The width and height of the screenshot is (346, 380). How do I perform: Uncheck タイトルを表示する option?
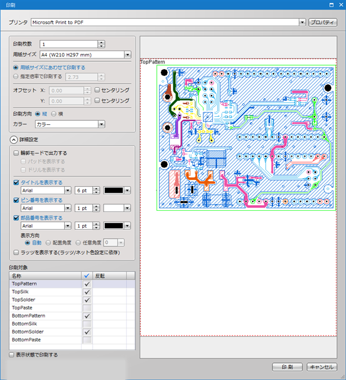[x=16, y=182]
